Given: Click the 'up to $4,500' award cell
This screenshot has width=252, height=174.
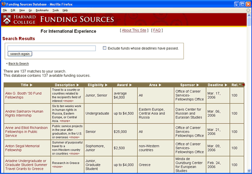Looking at the screenshot, I should point(124,113).
